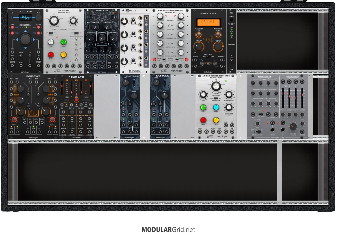The image size is (337, 235).
Task: Turn the FX SEND knob on Space FX
Action: click(x=199, y=46)
